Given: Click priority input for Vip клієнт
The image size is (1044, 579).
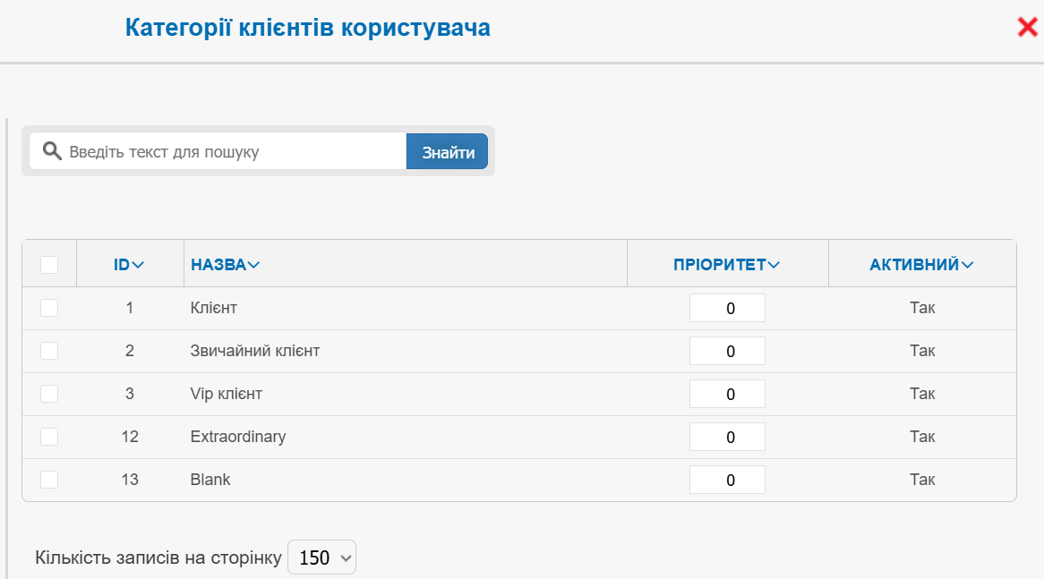Looking at the screenshot, I should (x=727, y=394).
